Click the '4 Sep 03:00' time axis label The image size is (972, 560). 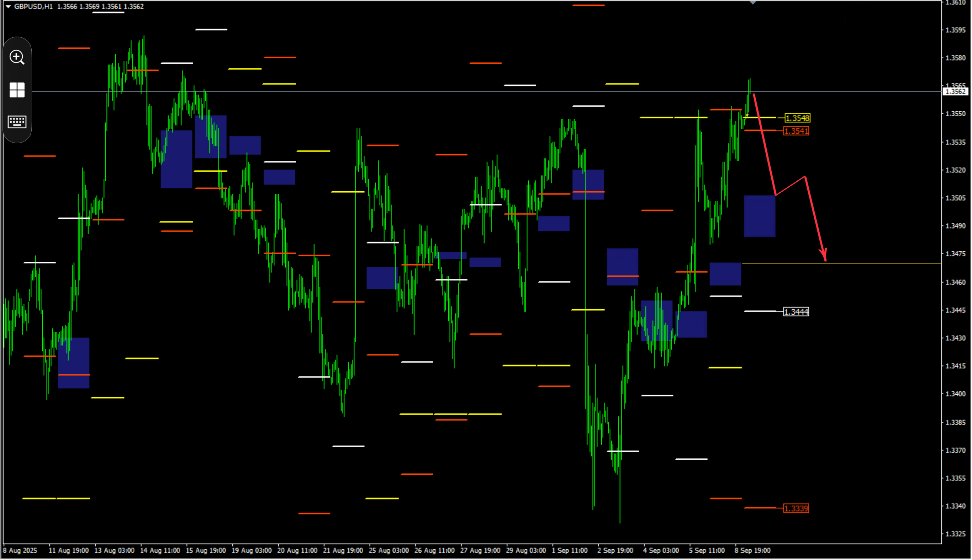pos(661,550)
